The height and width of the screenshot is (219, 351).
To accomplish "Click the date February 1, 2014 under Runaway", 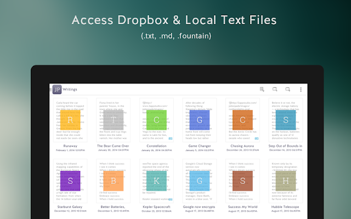I will point(70,151).
